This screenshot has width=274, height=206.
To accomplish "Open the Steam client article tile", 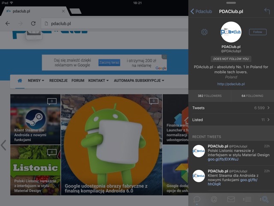I will pos(35,119).
